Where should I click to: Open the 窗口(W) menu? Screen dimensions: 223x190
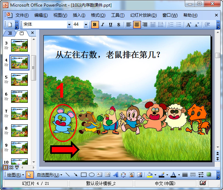[170, 15]
